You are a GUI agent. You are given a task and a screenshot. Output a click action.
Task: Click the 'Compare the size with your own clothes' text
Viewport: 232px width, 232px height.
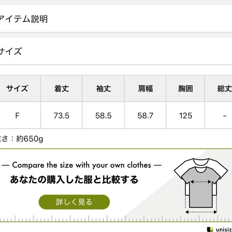81,165
